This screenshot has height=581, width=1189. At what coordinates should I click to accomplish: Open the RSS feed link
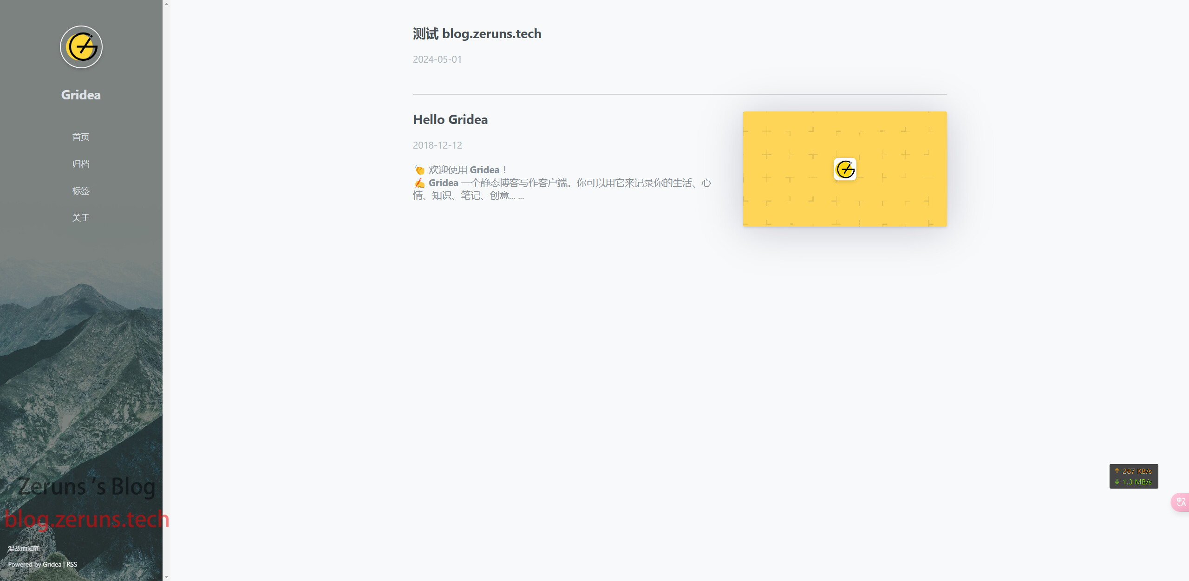[72, 564]
